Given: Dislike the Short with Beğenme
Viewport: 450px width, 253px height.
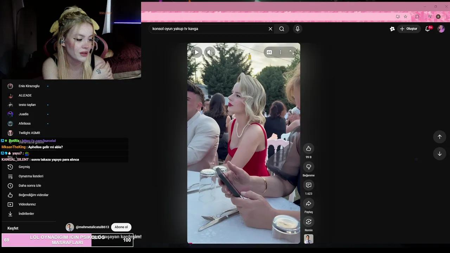Looking at the screenshot, I should tap(308, 167).
